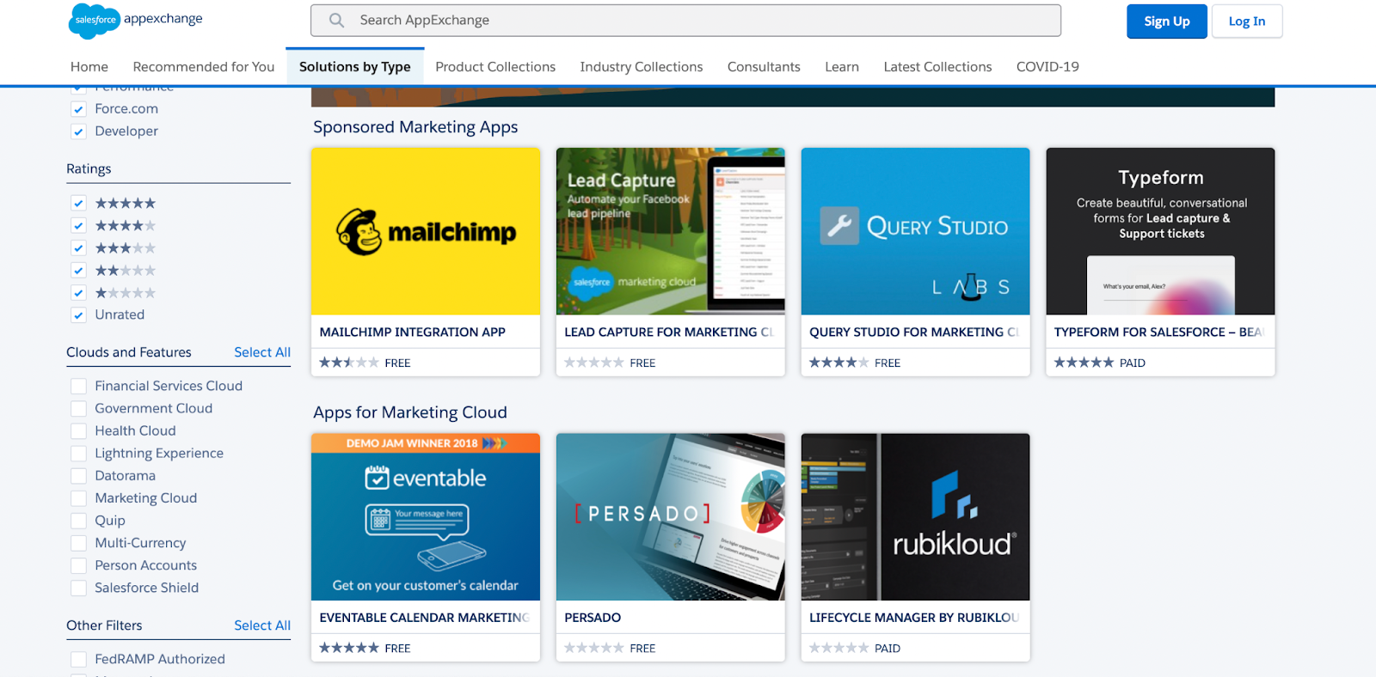
Task: Click the Typeform for Salesforce star rating
Action: point(1084,363)
